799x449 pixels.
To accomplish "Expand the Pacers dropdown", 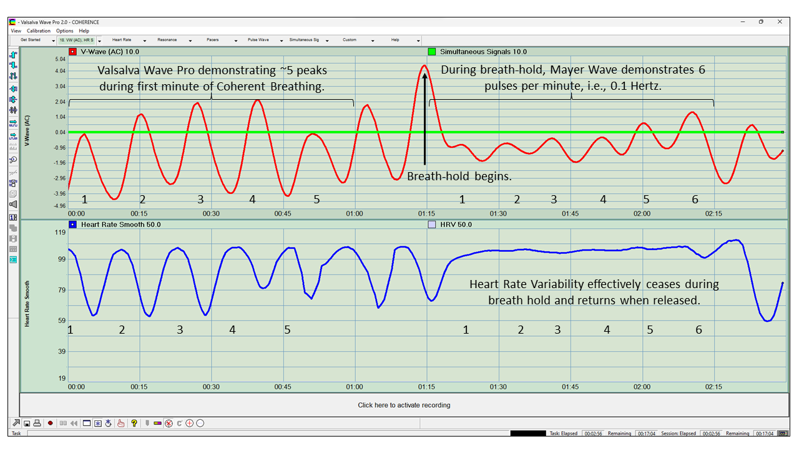I will click(236, 39).
